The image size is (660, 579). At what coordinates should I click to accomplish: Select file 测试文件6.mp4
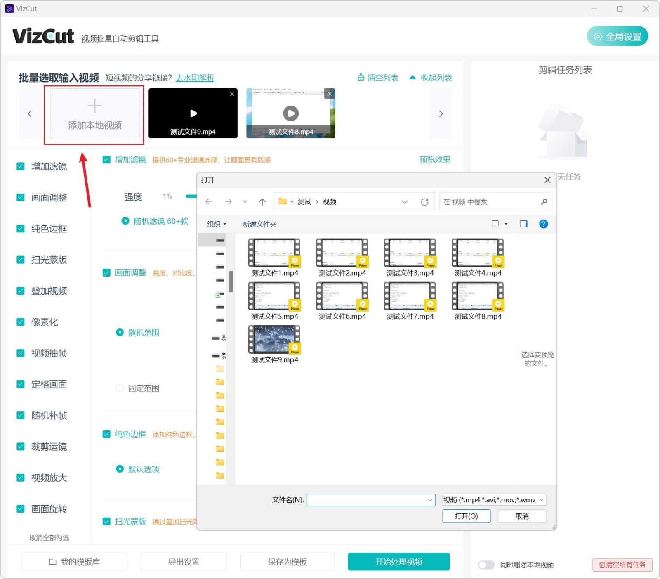pyautogui.click(x=342, y=301)
